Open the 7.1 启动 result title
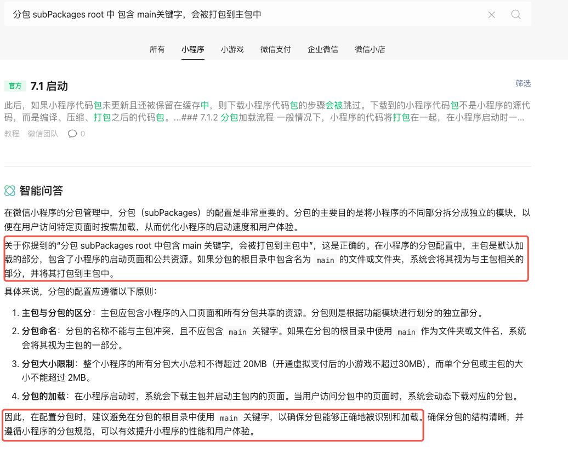Image resolution: width=568 pixels, height=453 pixels. (x=49, y=86)
